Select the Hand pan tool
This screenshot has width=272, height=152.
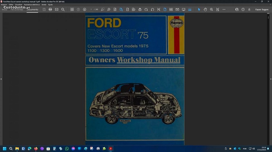pos(205,9)
